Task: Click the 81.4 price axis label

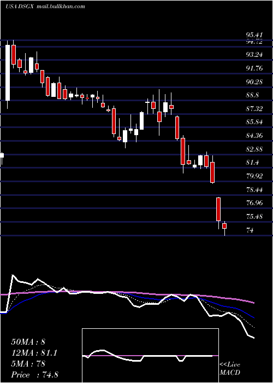Action: tap(252, 163)
